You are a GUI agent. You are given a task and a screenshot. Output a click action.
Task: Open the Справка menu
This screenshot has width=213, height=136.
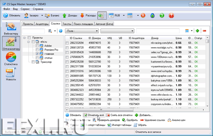click(x=38, y=9)
